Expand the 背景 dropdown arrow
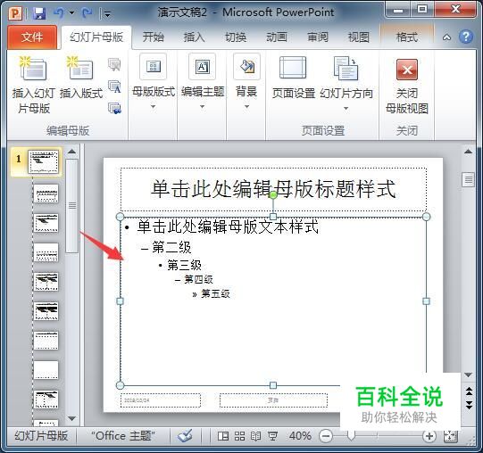This screenshot has height=453, width=483. [x=246, y=106]
